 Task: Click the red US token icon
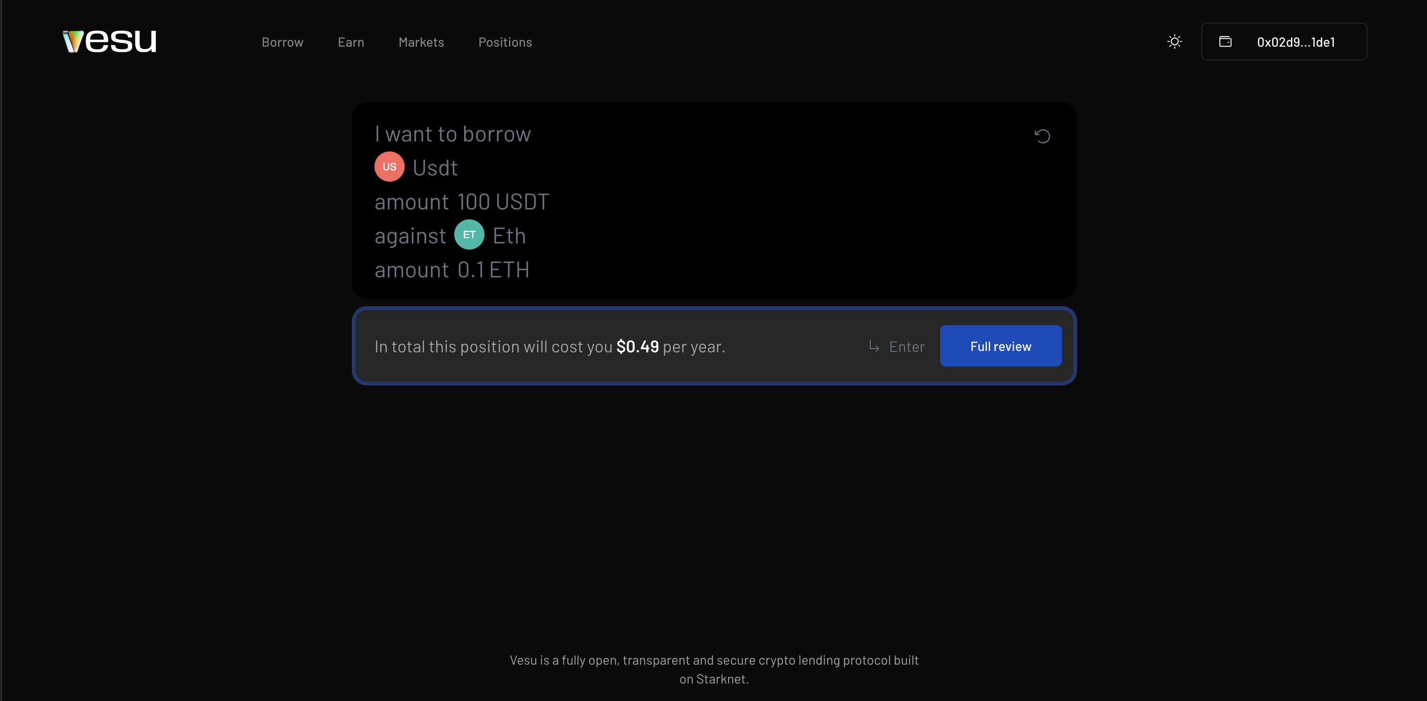[390, 167]
